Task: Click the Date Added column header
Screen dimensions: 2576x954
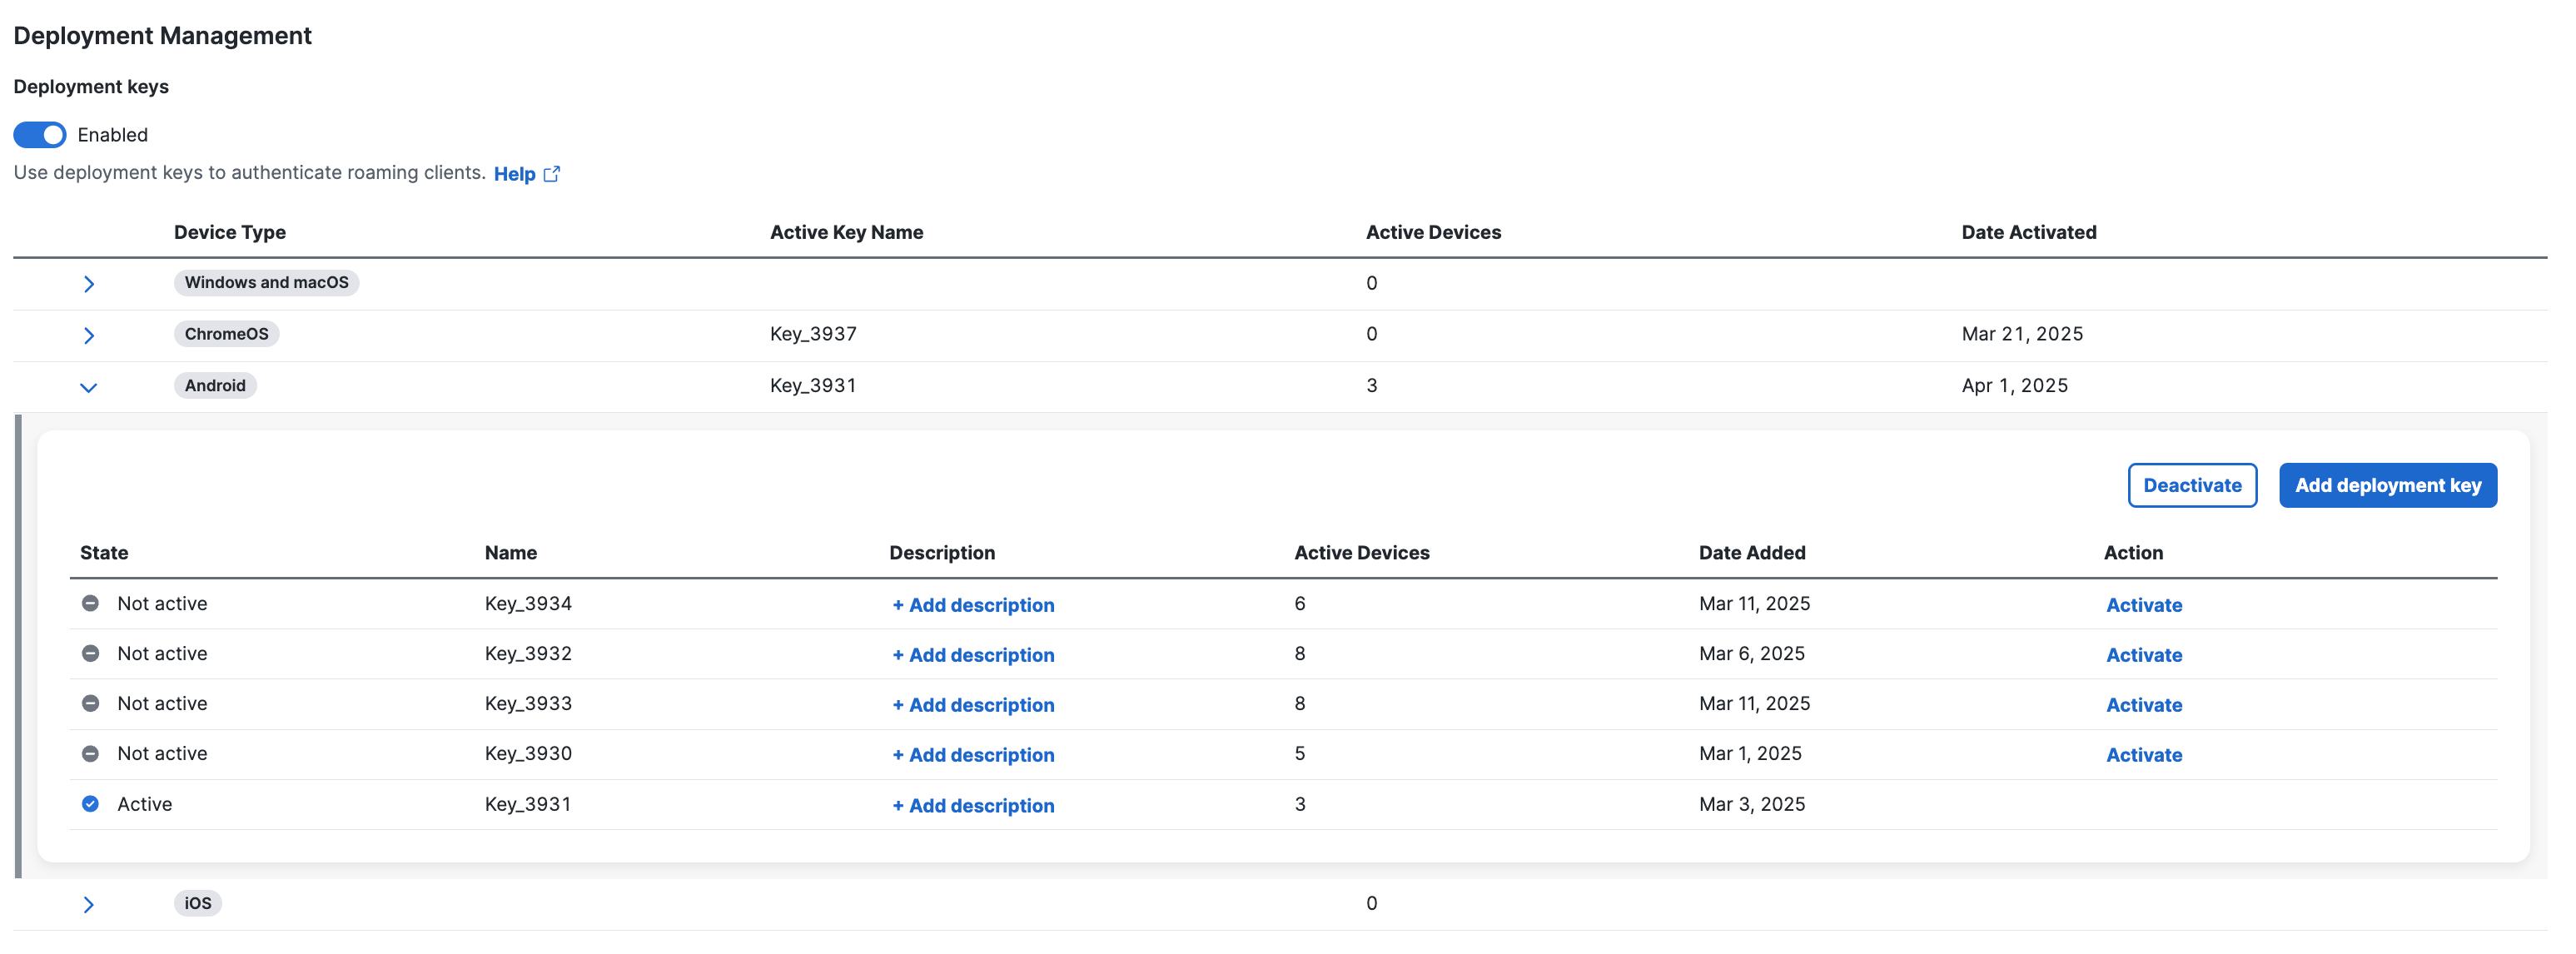Action: 1752,553
